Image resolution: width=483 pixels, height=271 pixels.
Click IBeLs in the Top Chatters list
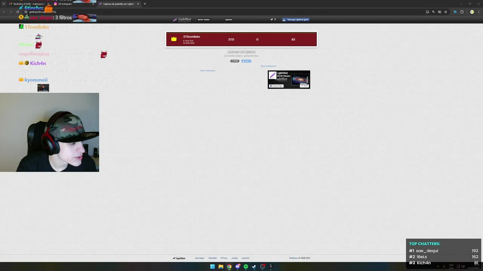coord(421,257)
